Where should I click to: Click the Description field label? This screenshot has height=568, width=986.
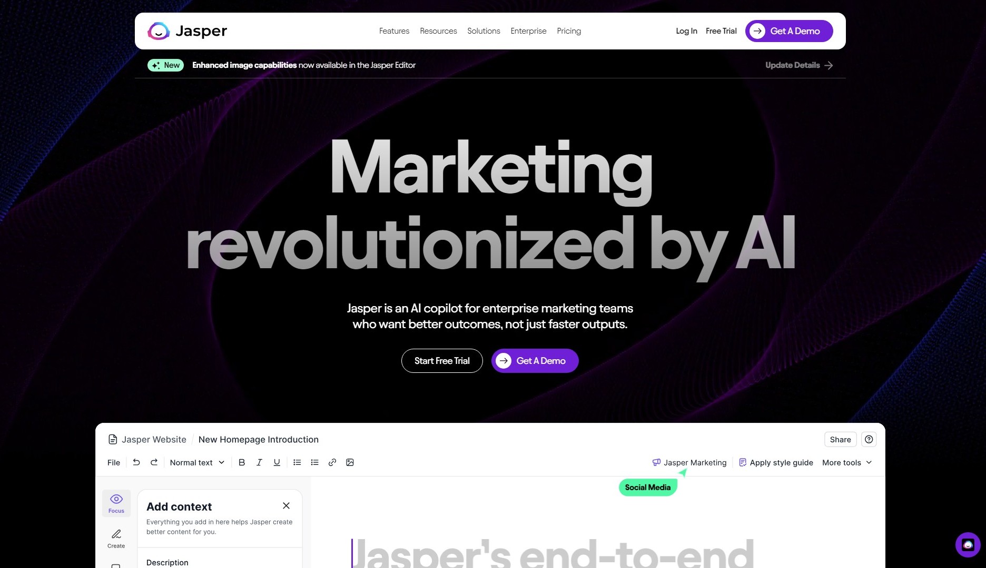tap(167, 563)
